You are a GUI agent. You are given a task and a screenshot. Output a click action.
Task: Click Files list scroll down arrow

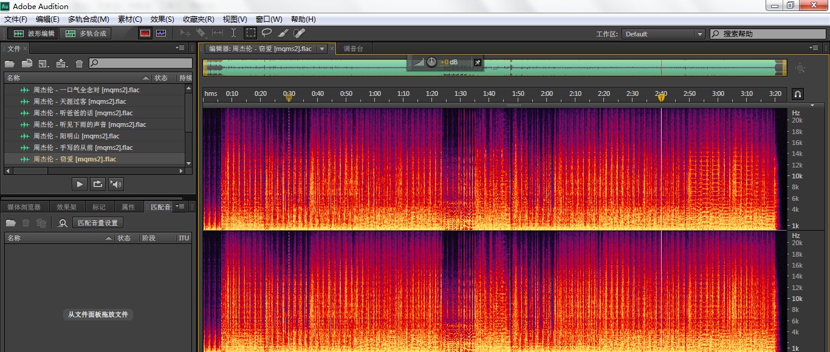coord(188,163)
